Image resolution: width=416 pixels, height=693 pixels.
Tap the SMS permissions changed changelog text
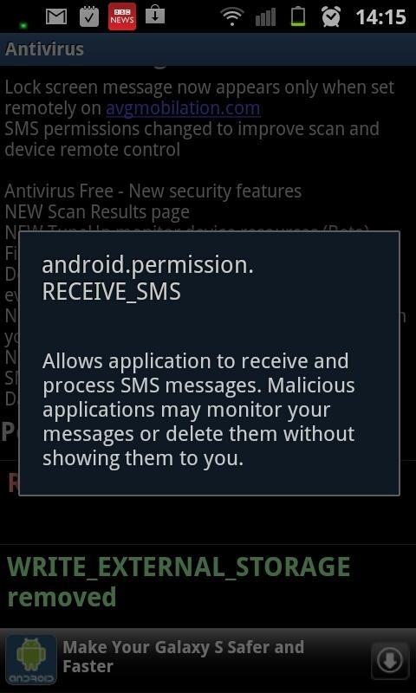point(192,139)
